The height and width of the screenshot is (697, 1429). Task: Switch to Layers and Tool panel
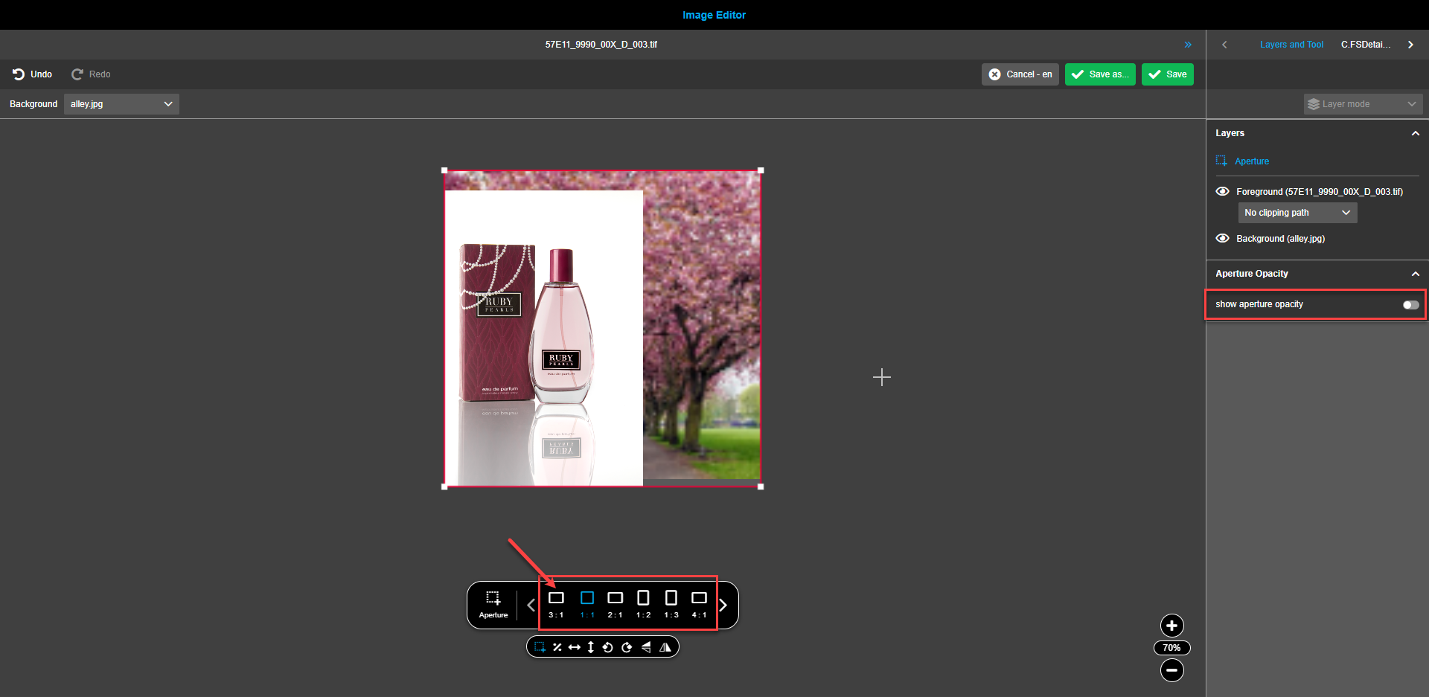1291,44
